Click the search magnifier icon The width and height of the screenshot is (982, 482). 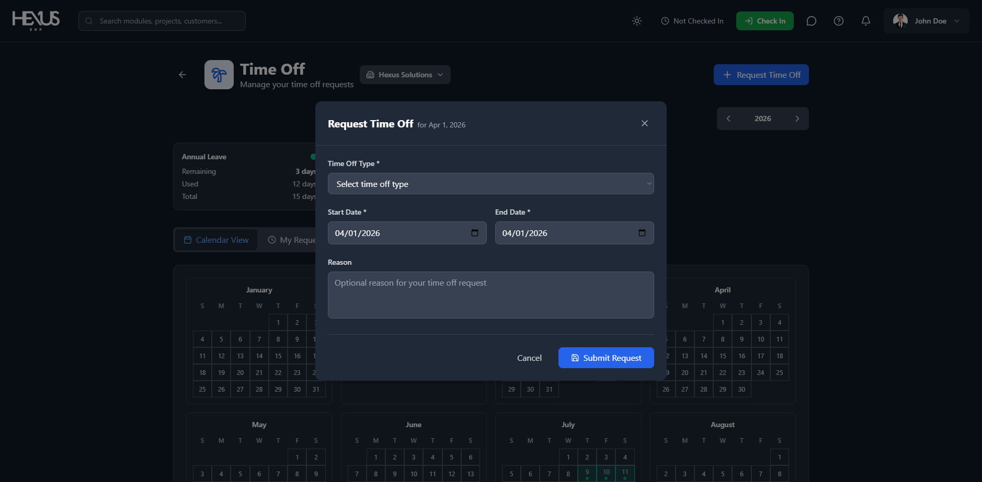tap(89, 21)
